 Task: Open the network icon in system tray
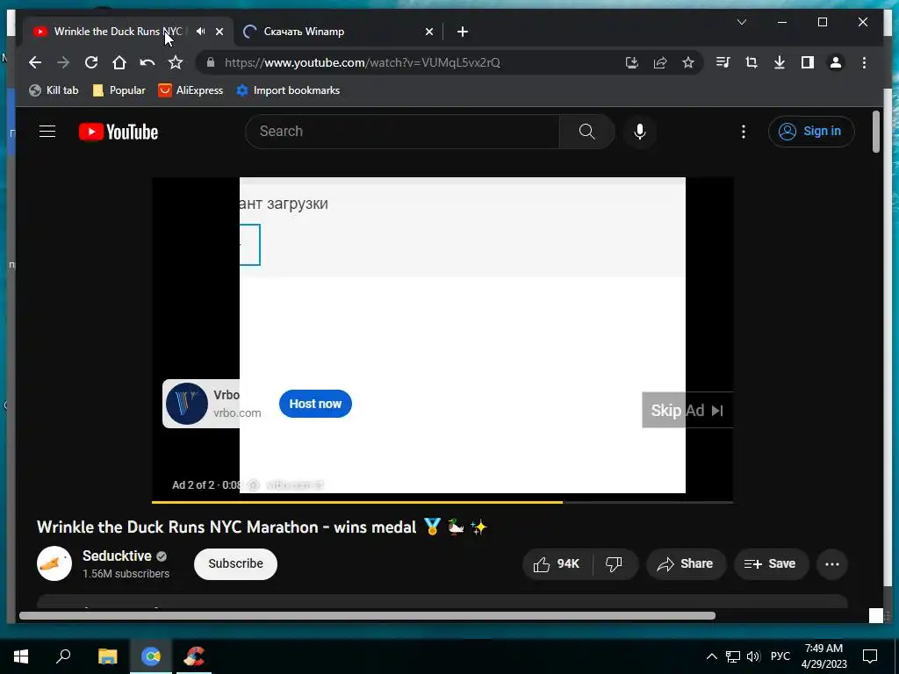point(733,656)
